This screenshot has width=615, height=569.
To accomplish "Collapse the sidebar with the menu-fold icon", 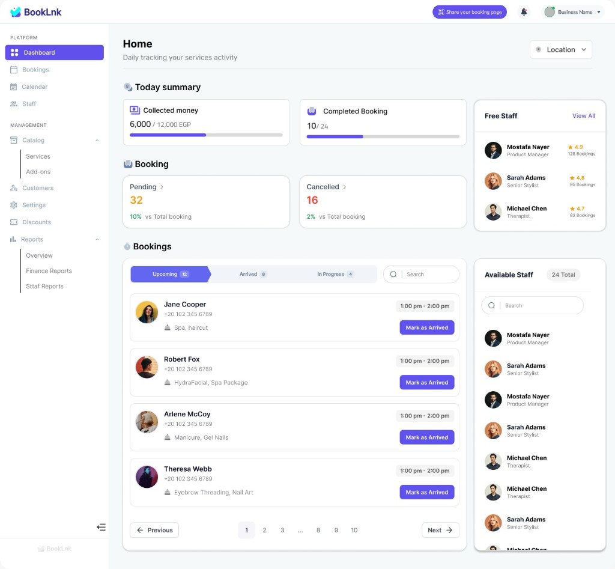I will pyautogui.click(x=101, y=527).
